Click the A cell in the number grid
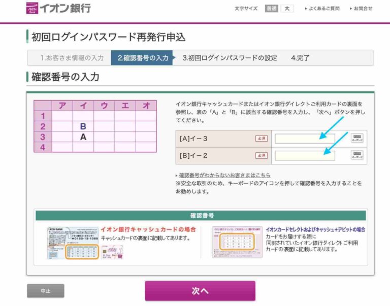This screenshot has height=306, width=390. coord(83,137)
